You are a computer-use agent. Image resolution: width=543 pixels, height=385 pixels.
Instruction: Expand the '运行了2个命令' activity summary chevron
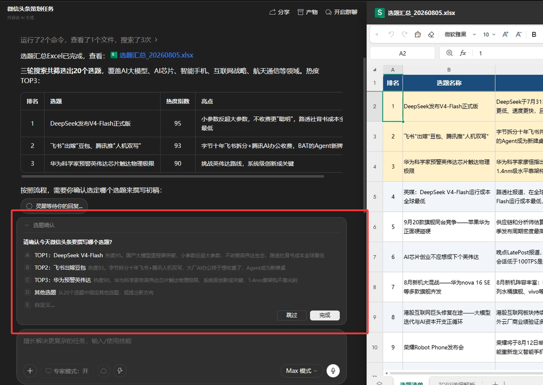pos(156,40)
